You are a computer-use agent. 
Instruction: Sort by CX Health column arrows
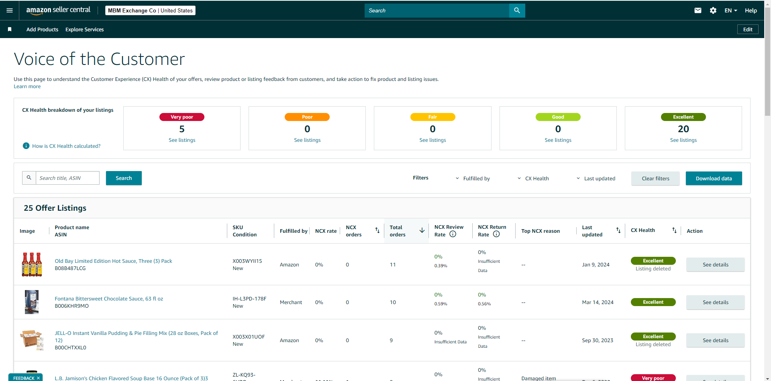coord(674,230)
